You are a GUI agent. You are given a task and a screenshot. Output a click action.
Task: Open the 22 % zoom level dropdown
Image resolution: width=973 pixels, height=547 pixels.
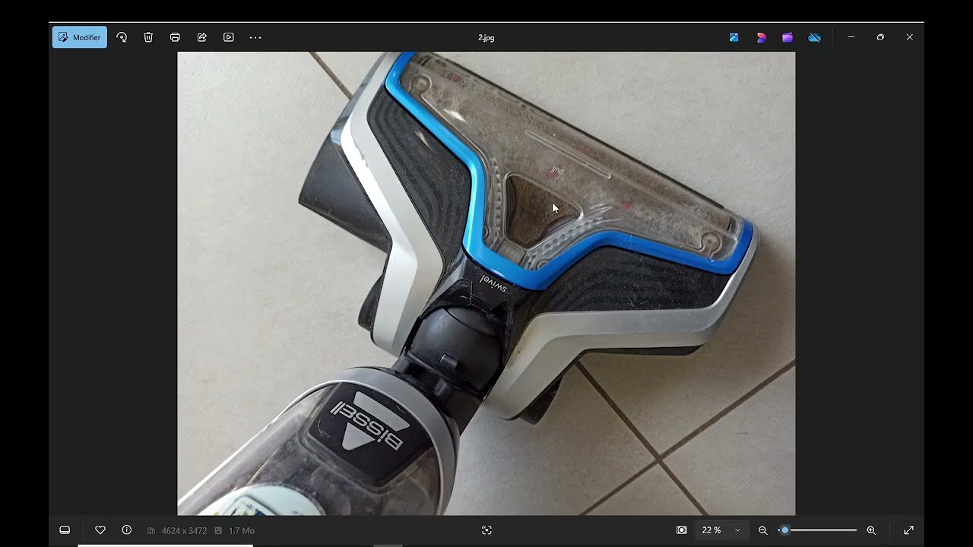pos(721,530)
